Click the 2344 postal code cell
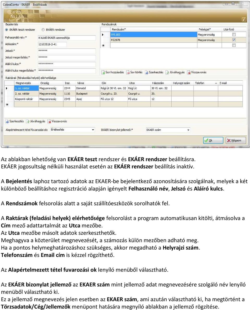The height and width of the screenshot is (310, 250). [x=69, y=88]
